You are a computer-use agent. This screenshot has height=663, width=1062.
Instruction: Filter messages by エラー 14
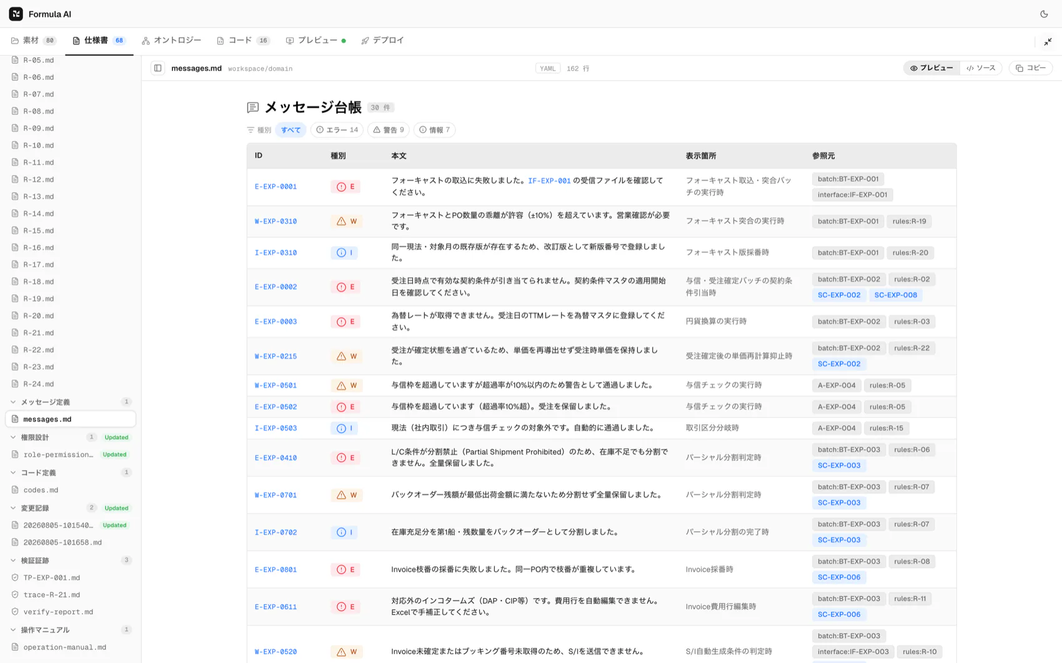[x=337, y=130]
